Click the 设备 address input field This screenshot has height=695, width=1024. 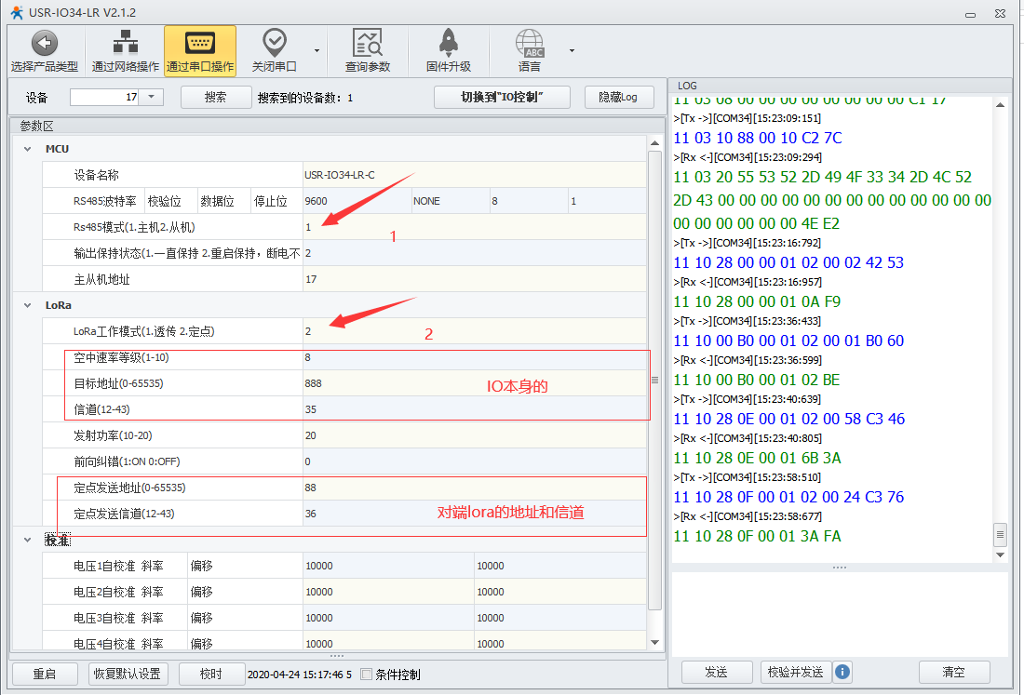104,98
